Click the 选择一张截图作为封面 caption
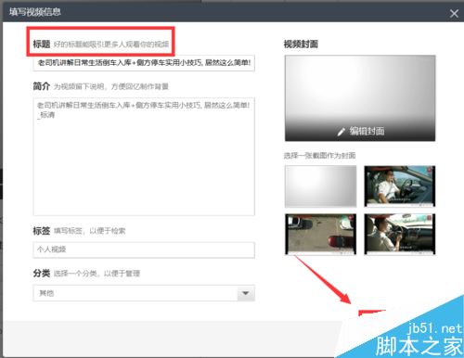 (x=319, y=156)
